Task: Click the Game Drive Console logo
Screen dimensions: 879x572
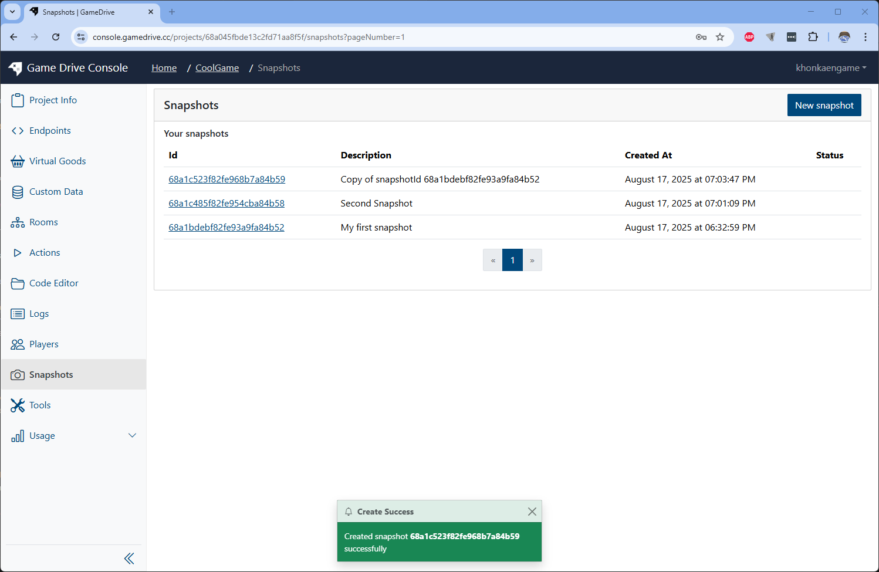Action: [x=16, y=68]
